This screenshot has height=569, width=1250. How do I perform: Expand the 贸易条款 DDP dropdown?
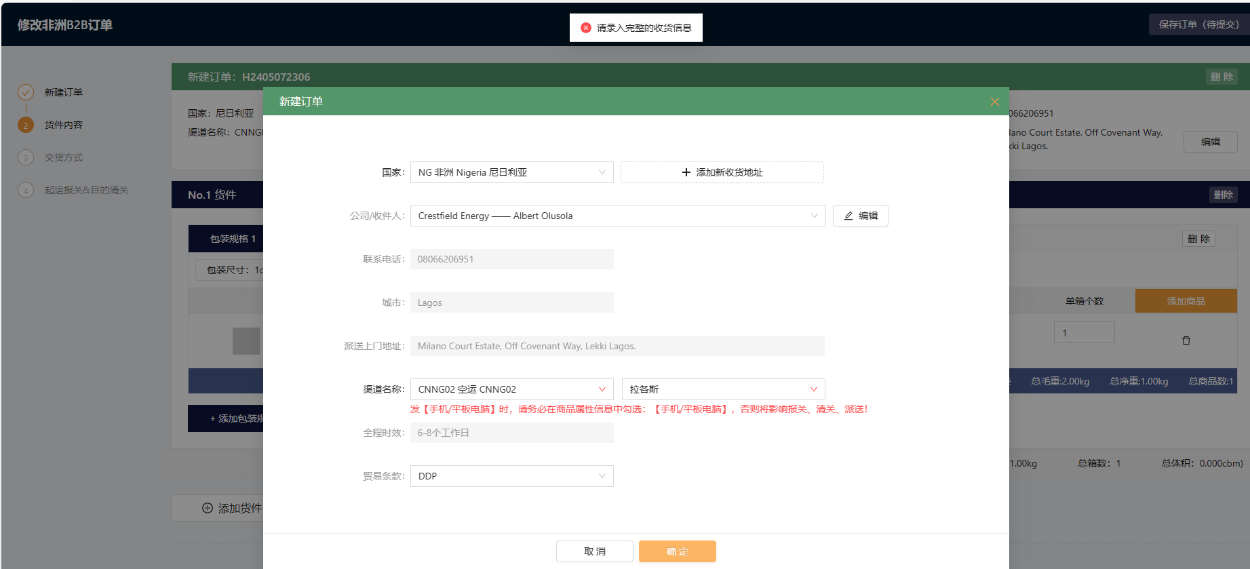[x=511, y=476]
